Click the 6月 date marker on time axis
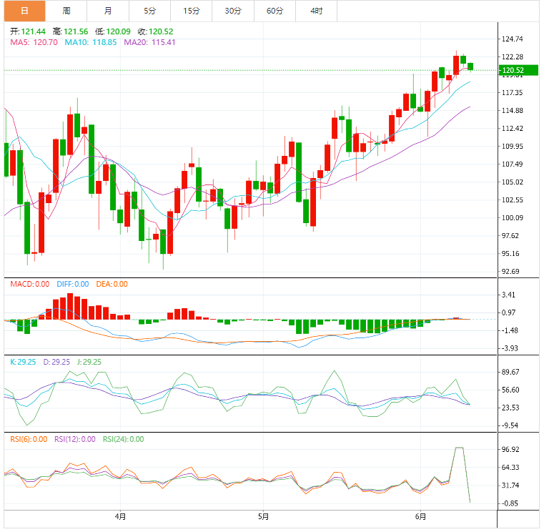544x532 pixels. pos(421,516)
